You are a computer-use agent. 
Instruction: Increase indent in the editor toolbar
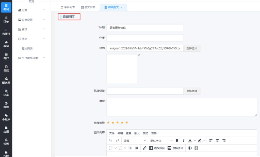(137, 148)
